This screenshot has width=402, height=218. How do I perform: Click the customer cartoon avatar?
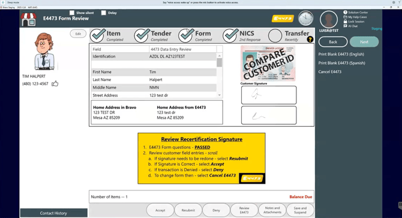(44, 51)
